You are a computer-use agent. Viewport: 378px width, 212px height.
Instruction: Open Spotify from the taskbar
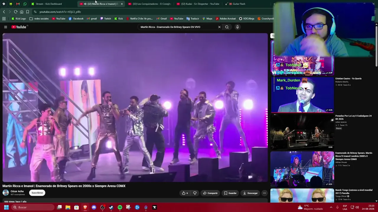point(120,207)
